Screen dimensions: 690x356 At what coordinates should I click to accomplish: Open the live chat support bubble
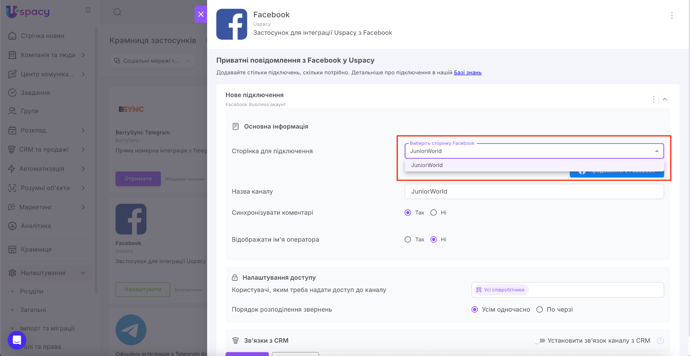point(17,340)
